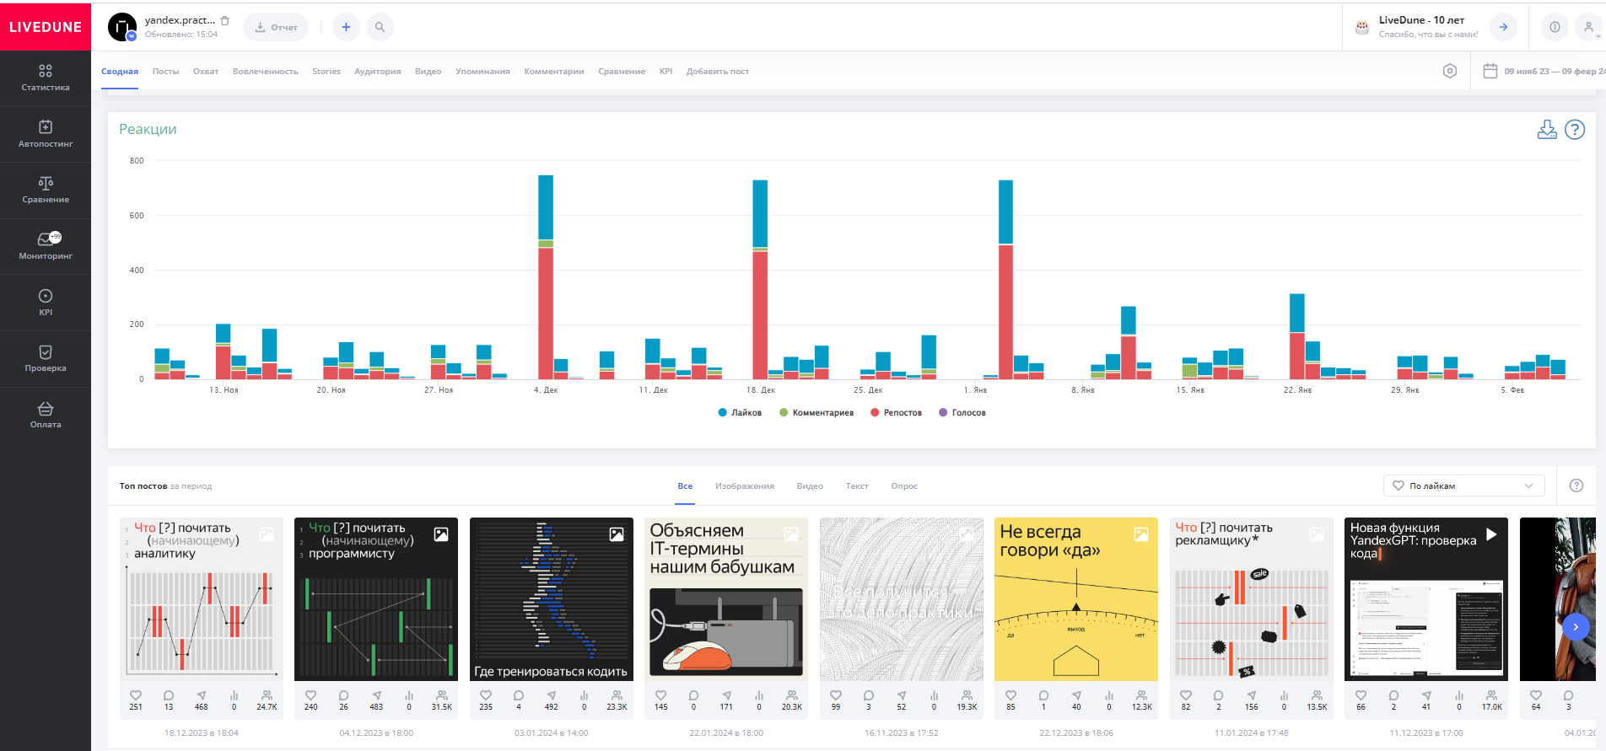
Task: Open help for the Реакции chart
Action: tap(1575, 130)
